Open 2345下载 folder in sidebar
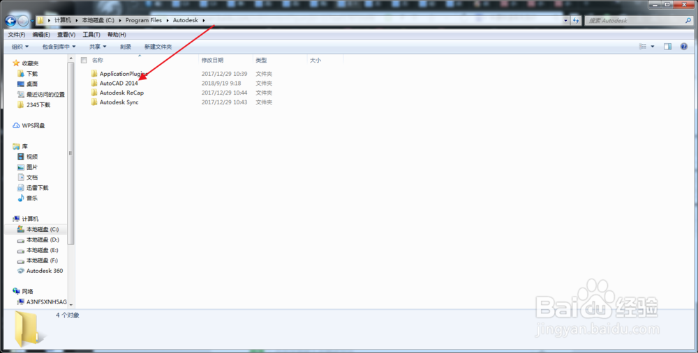 [38, 105]
